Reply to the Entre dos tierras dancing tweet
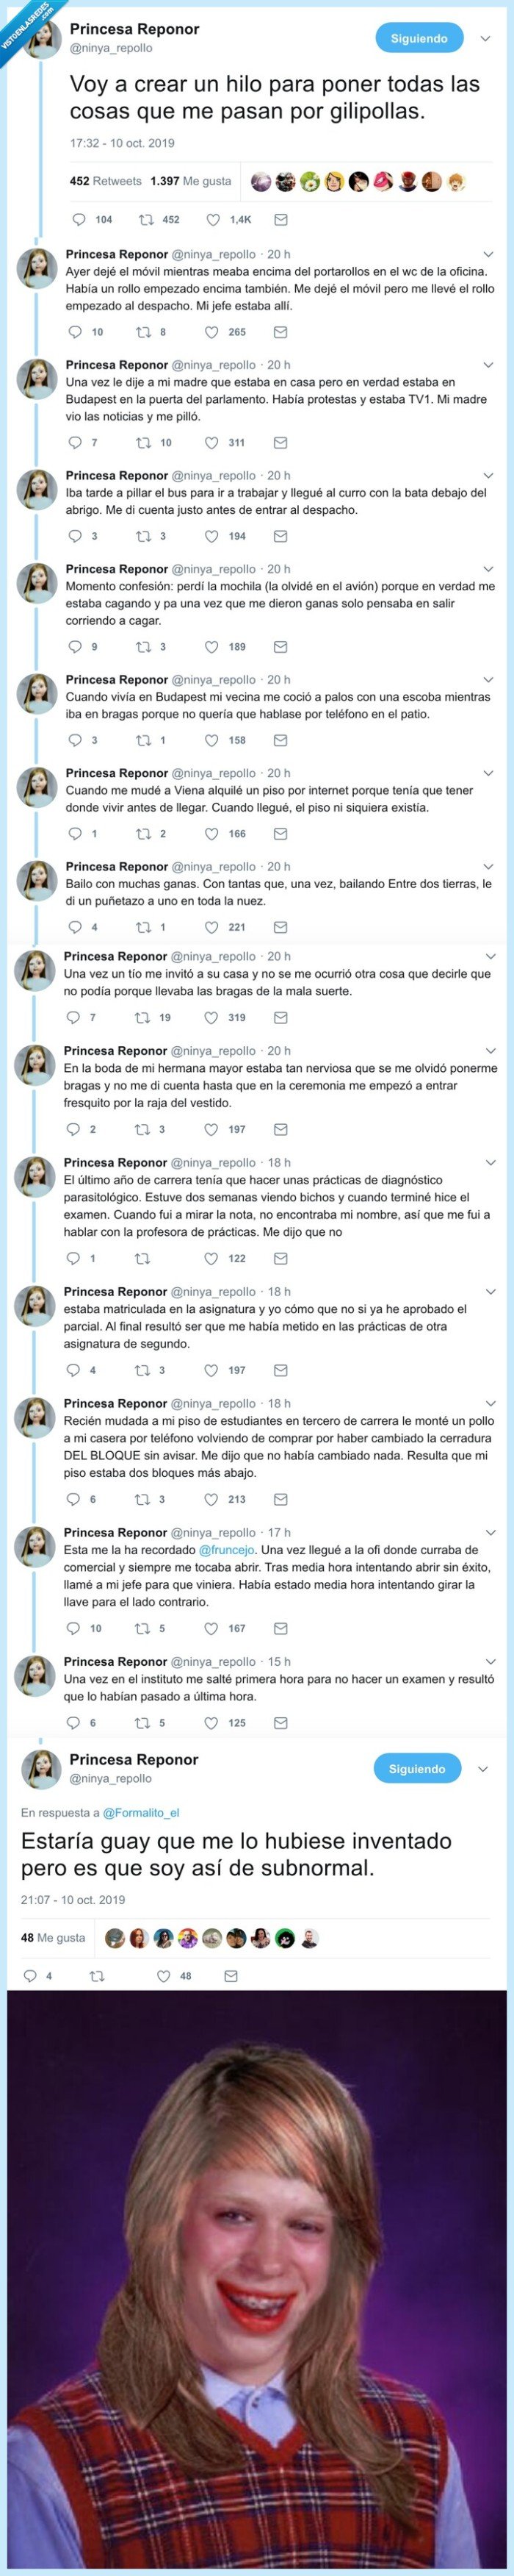This screenshot has width=514, height=2576. click(74, 927)
